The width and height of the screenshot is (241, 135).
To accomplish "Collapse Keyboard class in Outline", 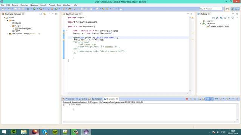I will click(x=200, y=24).
